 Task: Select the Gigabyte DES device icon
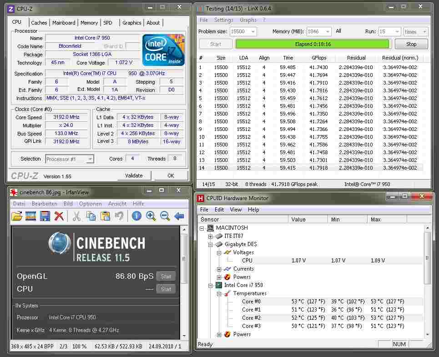pyautogui.click(x=219, y=244)
